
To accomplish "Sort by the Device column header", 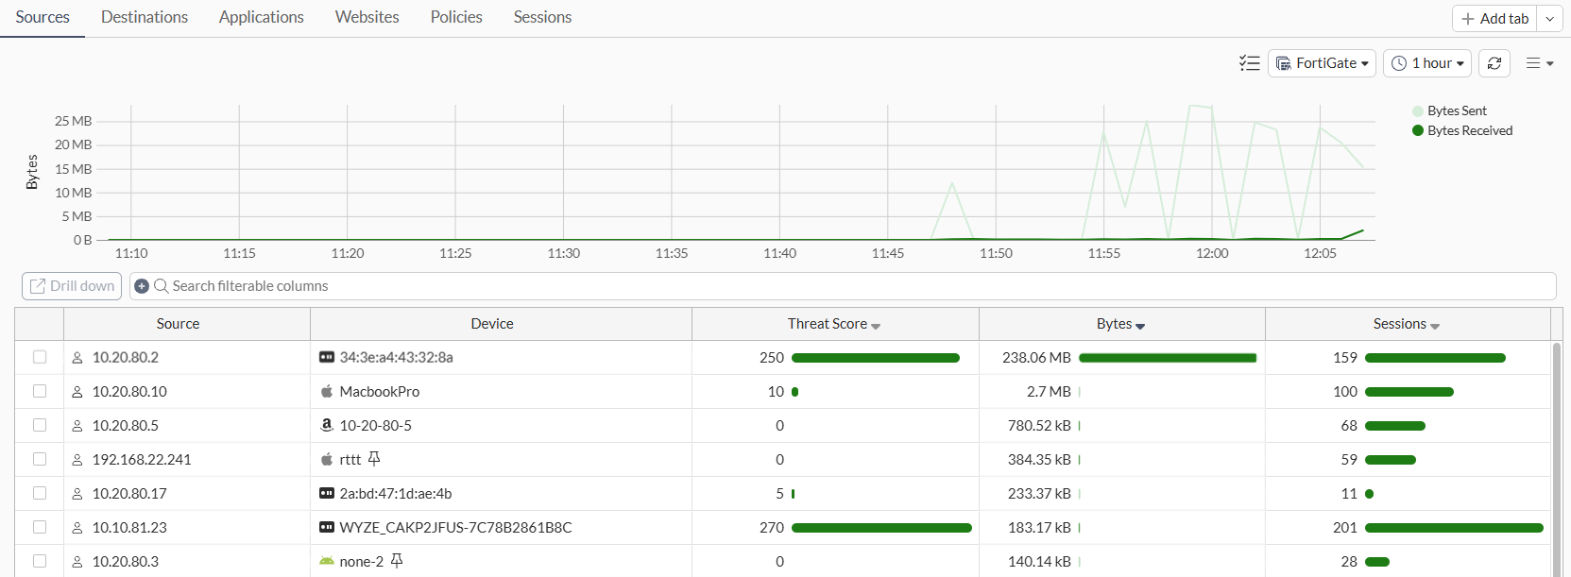I will (492, 324).
